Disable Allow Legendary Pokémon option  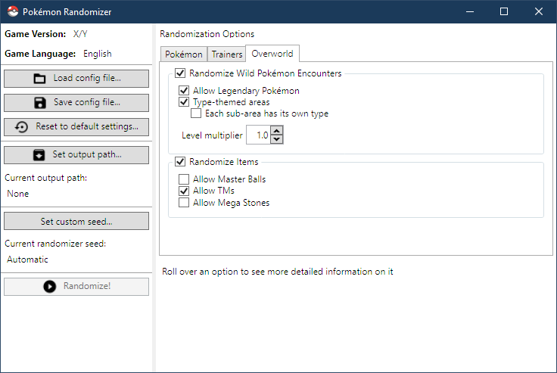(x=184, y=91)
